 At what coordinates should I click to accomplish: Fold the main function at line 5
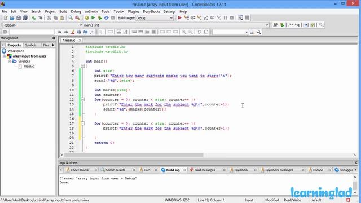[x=83, y=66]
